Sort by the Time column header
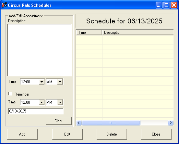 [x=89, y=33]
